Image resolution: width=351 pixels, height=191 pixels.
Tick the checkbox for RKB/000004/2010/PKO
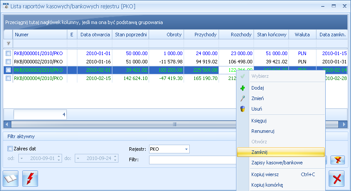8,78
